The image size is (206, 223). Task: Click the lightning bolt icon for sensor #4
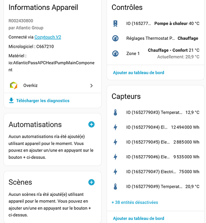tap(115, 127)
